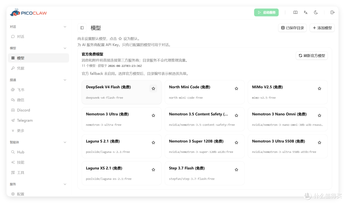
Task: Click model ID nvidia/nemotron-3-super-120b-a12b:free
Action: [x=201, y=152]
